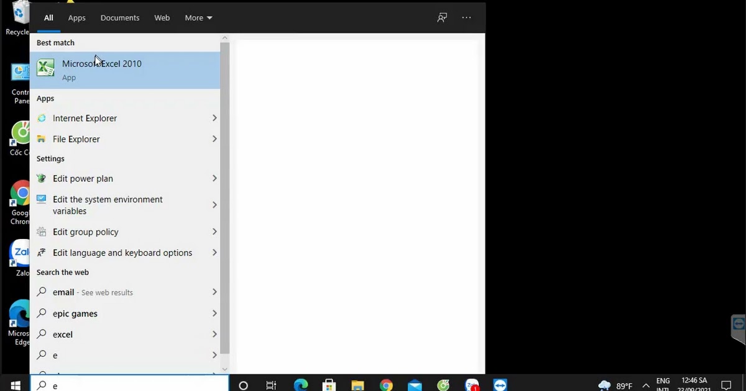Image resolution: width=746 pixels, height=391 pixels.
Task: Expand the email web result arrow
Action: pyautogui.click(x=214, y=292)
